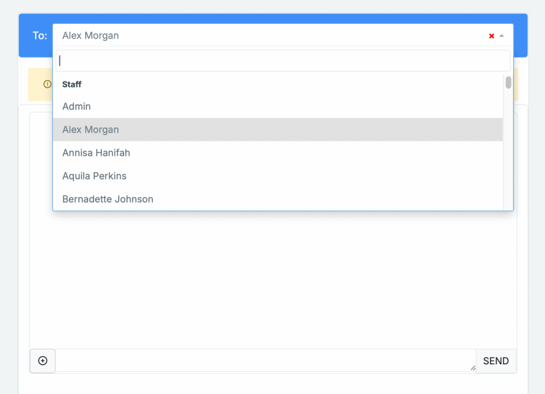
Task: Pick Annisa Hanifah as recipient
Action: click(x=96, y=153)
